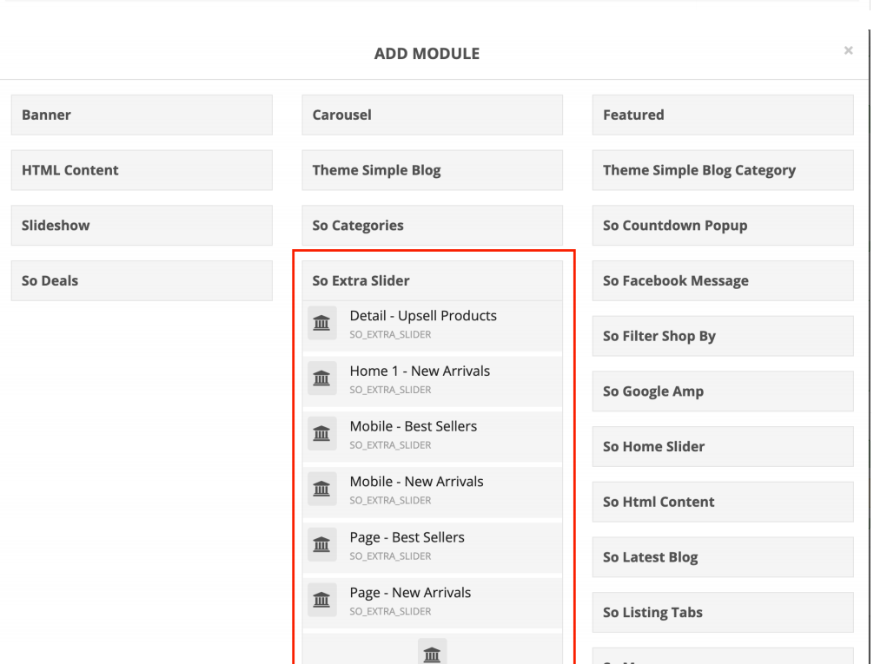Select HTML Content module
874x664 pixels.
(x=141, y=170)
